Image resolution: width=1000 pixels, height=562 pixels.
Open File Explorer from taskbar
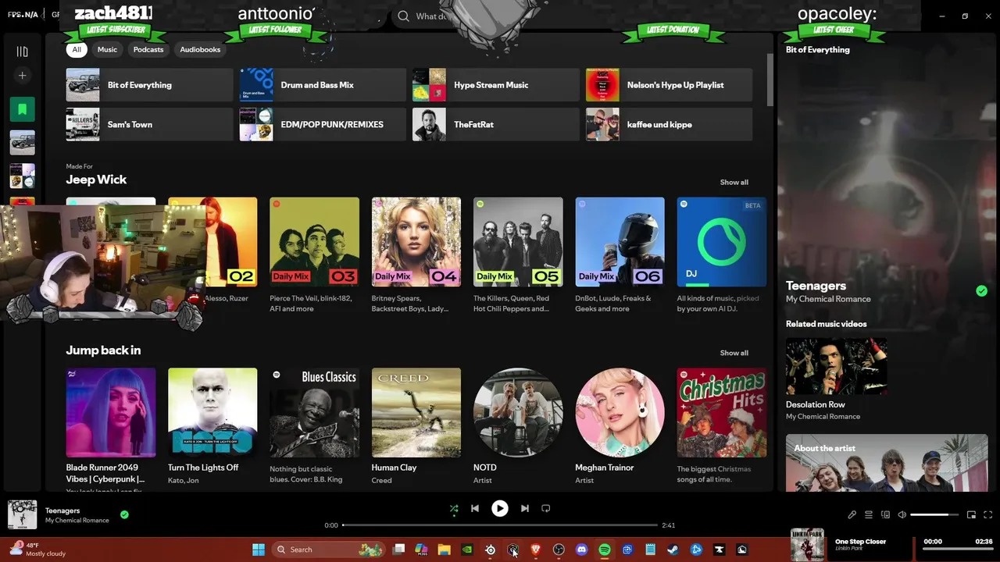(444, 550)
